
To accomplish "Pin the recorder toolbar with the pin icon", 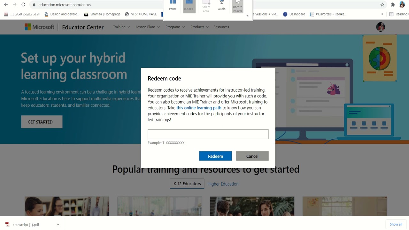I will pyautogui.click(x=247, y=16).
